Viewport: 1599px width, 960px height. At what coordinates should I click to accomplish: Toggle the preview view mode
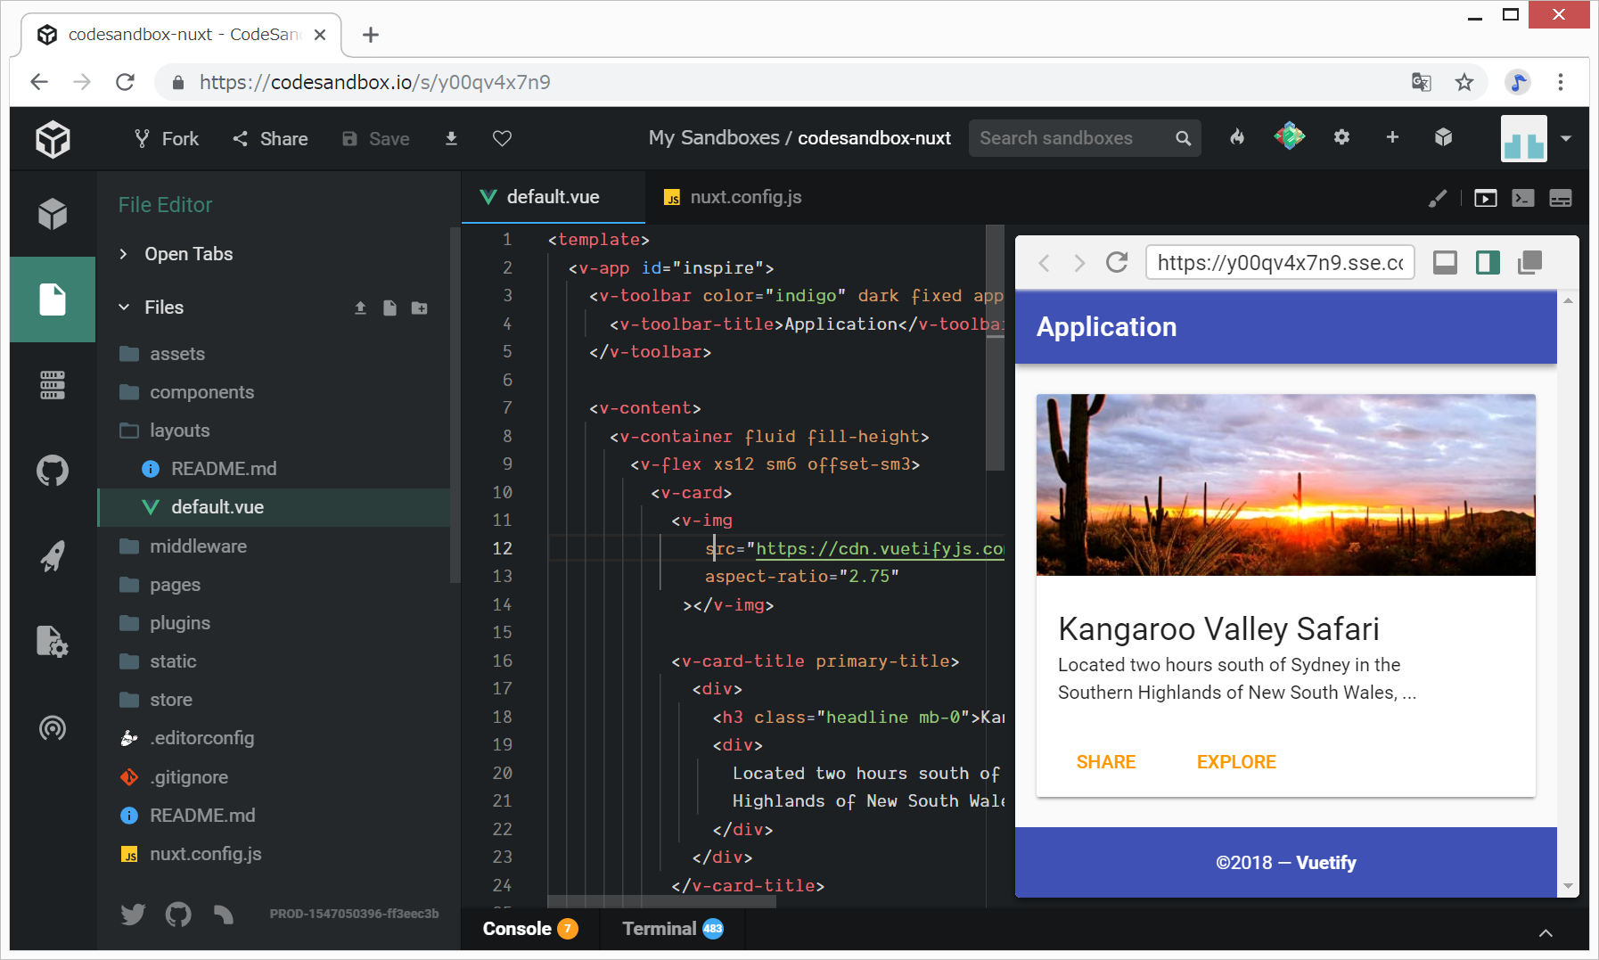click(1485, 198)
